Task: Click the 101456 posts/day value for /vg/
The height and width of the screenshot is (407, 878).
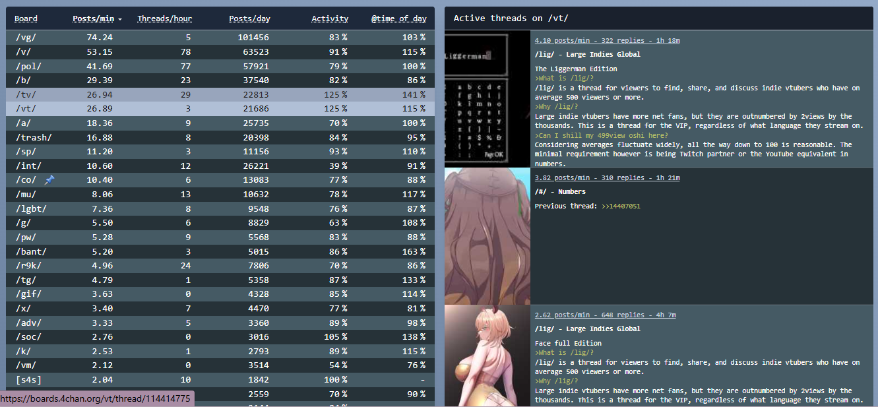Action: point(253,38)
